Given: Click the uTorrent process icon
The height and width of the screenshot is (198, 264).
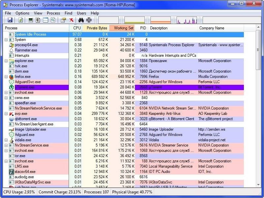Looking at the screenshot, I should [12, 87].
